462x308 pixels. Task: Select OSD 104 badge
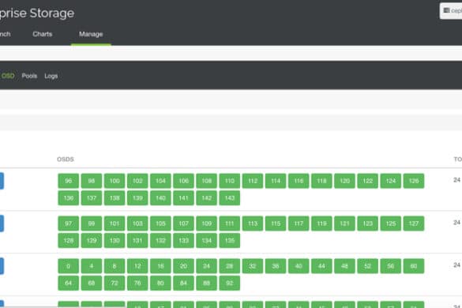pos(160,181)
